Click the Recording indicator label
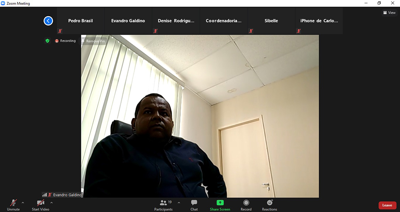400x212 pixels. click(67, 41)
